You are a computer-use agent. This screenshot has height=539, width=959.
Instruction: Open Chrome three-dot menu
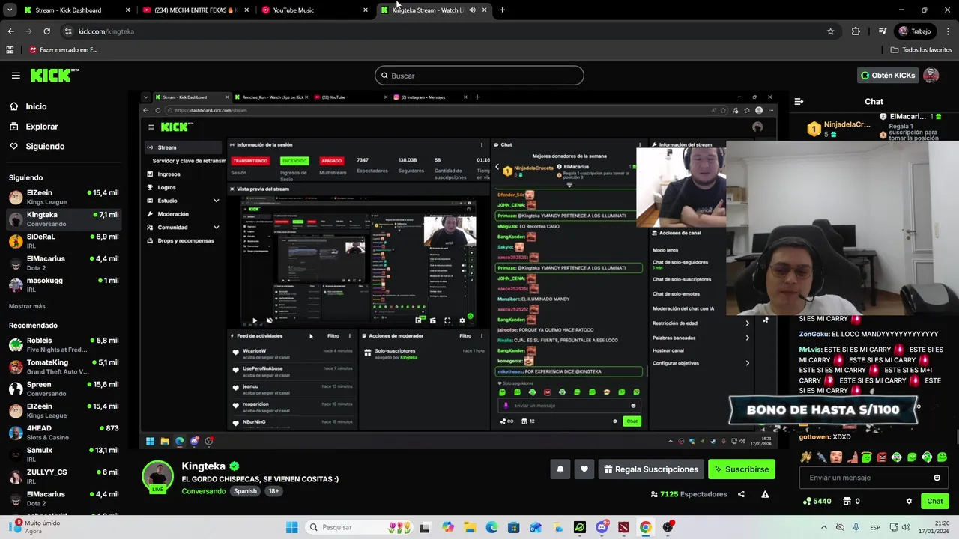[x=948, y=31]
